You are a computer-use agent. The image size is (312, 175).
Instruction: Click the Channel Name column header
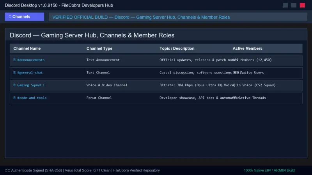(27, 48)
